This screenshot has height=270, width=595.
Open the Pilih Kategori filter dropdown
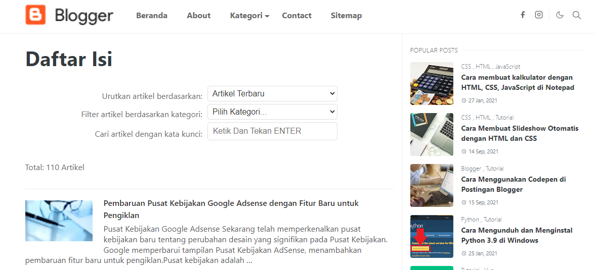point(272,112)
